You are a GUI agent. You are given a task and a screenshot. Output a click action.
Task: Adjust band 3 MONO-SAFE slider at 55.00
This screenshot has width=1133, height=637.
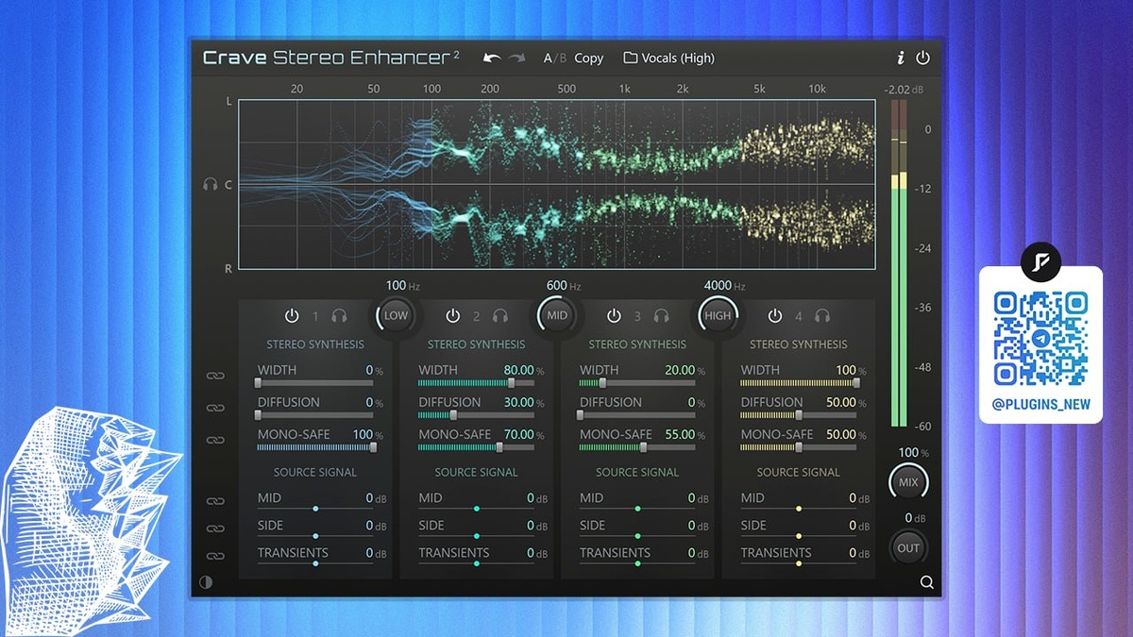(637, 447)
